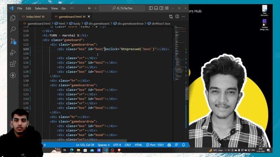This screenshot has width=280, height=157.
Task: Open the View menu
Action: 54,8
